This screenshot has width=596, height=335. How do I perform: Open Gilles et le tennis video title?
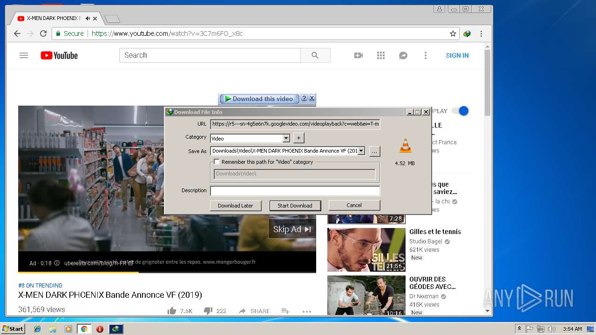point(435,232)
